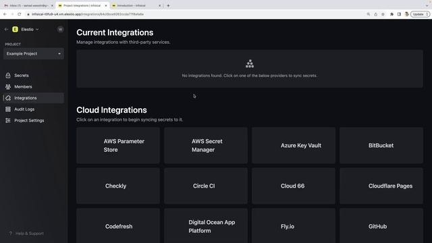Click the site lock icon in address bar

click(x=28, y=14)
